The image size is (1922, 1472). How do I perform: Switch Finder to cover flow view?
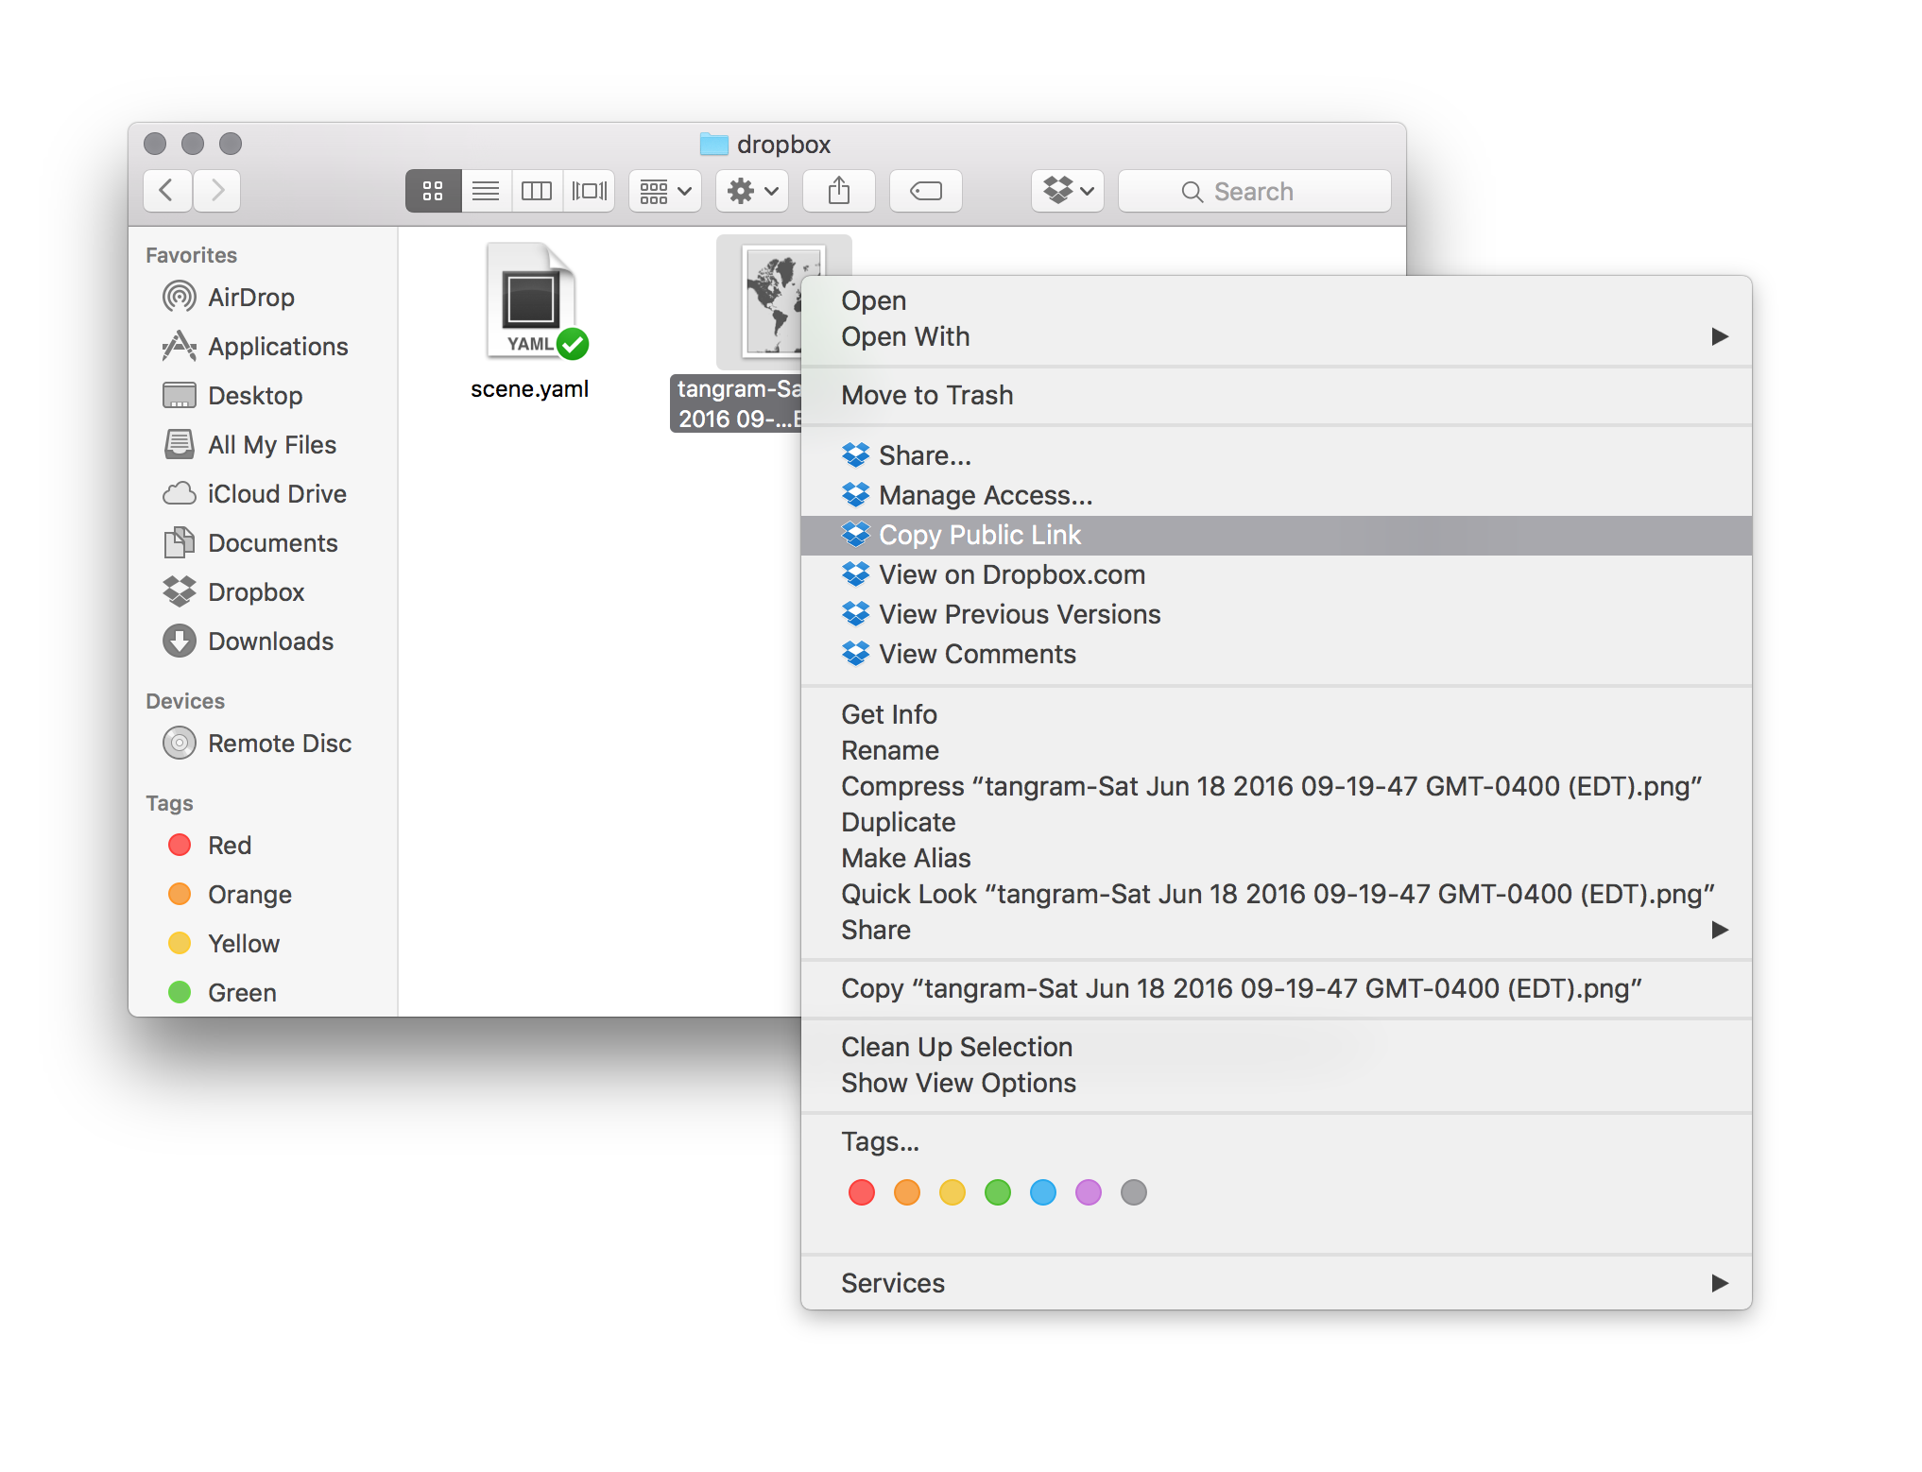coord(590,192)
